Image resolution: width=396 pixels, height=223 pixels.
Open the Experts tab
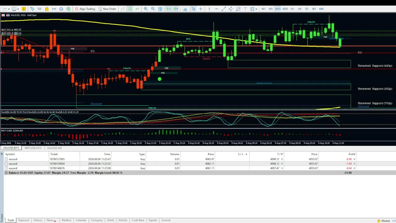(x=153, y=220)
